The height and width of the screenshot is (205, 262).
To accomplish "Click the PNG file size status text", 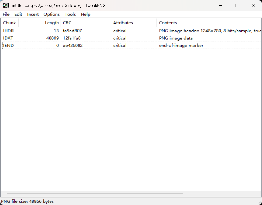I will pyautogui.click(x=27, y=201).
